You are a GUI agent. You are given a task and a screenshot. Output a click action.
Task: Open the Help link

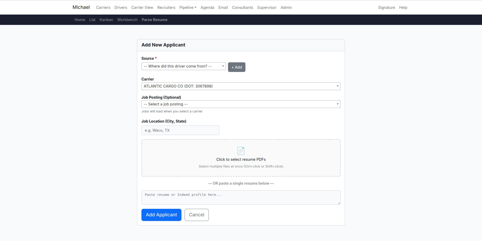pos(403,8)
